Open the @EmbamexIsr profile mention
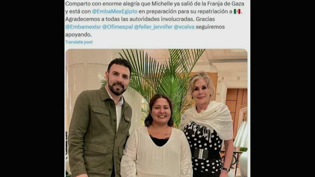The width and height of the screenshot is (315, 177). point(83,27)
